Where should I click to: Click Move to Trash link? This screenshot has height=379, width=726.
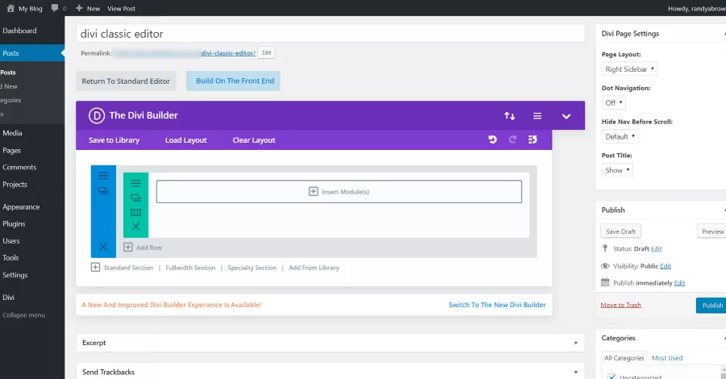[x=620, y=305]
